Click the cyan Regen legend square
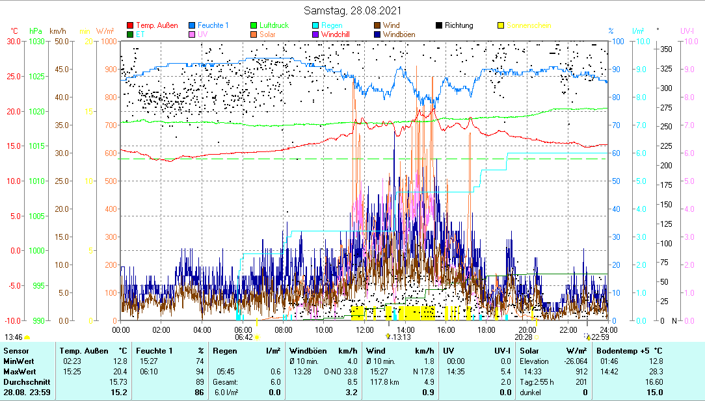Screen dimensions: 705x401 pyautogui.click(x=316, y=26)
